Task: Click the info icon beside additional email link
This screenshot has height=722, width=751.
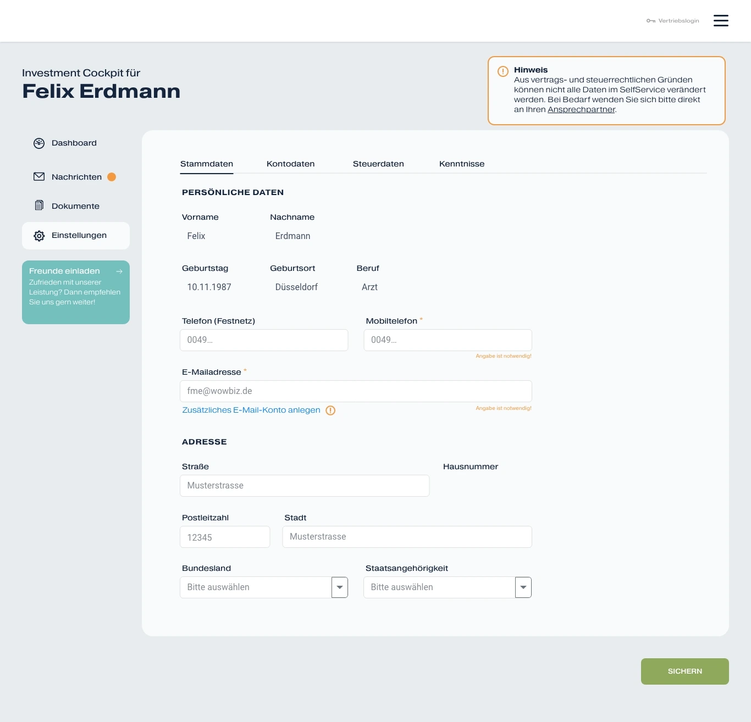Action: point(330,410)
